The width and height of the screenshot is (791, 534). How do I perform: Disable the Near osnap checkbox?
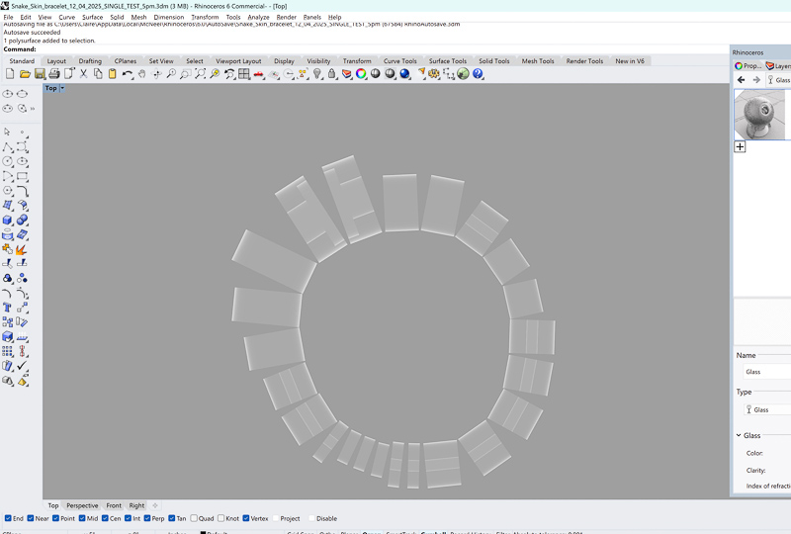31,518
